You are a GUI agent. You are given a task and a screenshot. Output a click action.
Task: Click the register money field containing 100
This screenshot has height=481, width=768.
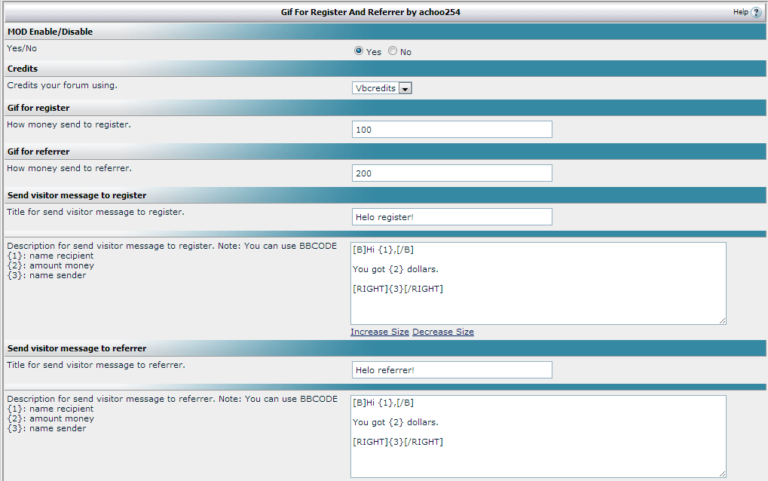451,130
